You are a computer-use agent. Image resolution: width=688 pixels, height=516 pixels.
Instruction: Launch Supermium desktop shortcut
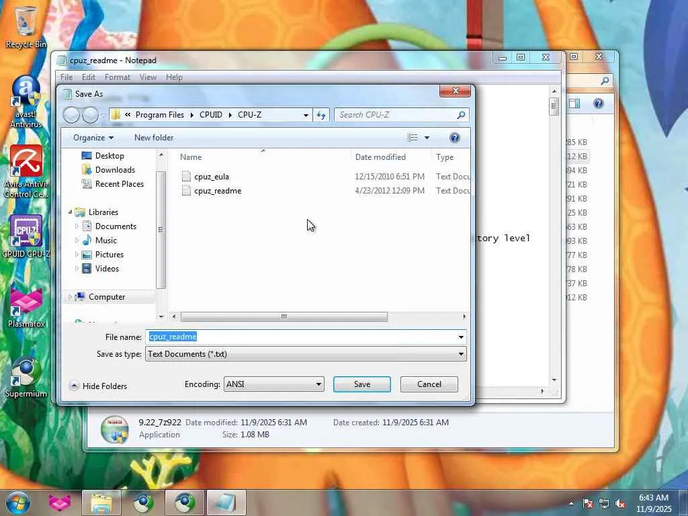[x=26, y=378]
